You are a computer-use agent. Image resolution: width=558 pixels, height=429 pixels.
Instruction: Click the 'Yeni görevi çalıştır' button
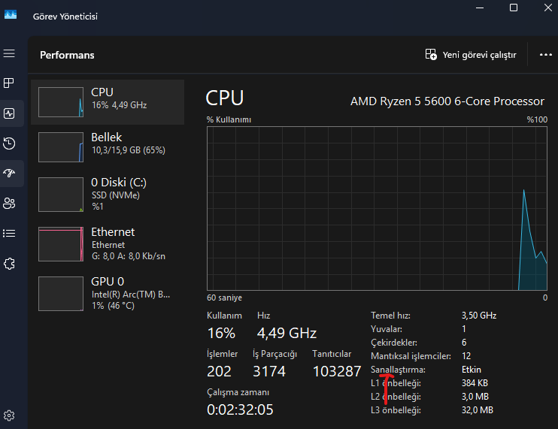pyautogui.click(x=471, y=55)
